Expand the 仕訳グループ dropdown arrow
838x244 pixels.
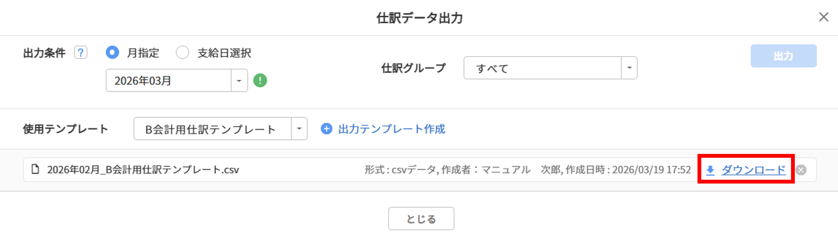coord(629,68)
